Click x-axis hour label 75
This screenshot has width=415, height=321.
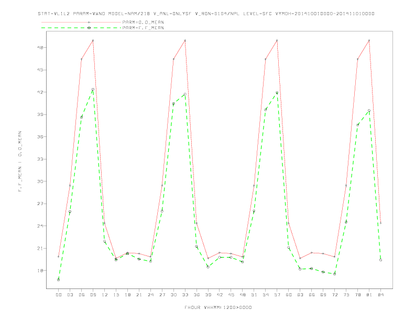[346, 295]
